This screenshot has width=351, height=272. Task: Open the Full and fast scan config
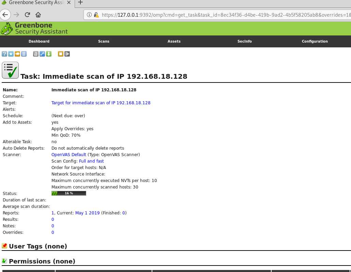pyautogui.click(x=91, y=161)
